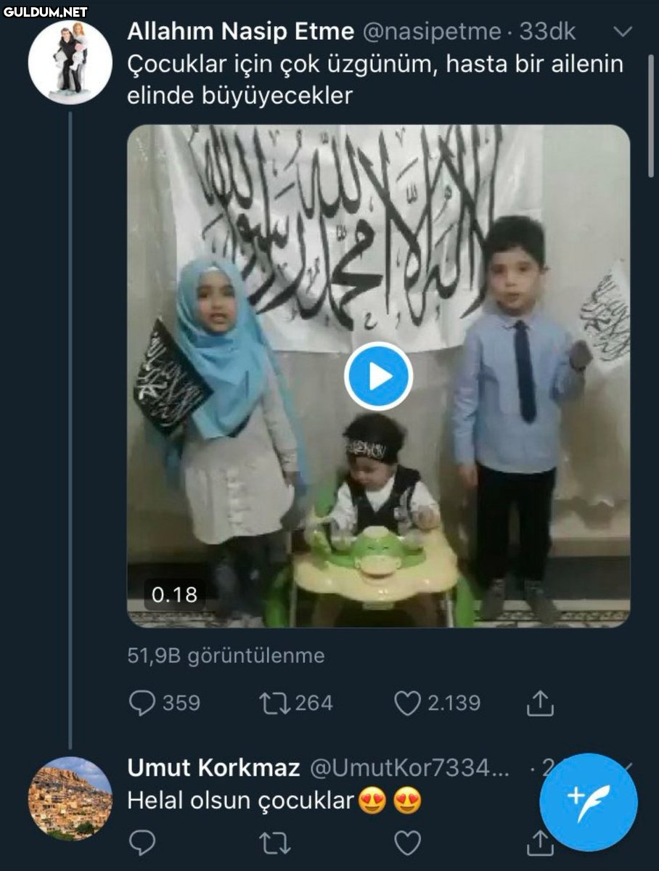Tap the floating compose tweet button

click(589, 801)
